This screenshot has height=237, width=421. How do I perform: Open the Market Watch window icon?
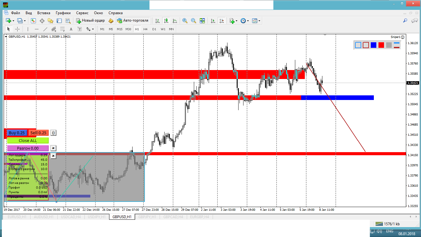pyautogui.click(x=33, y=21)
